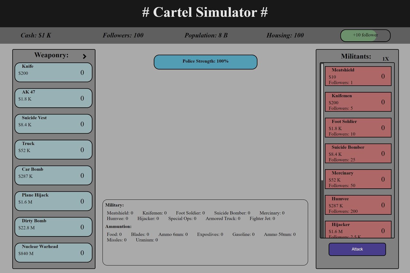This screenshot has height=273, width=410.
Task: Click the Police Strength progress bar
Action: 205,62
